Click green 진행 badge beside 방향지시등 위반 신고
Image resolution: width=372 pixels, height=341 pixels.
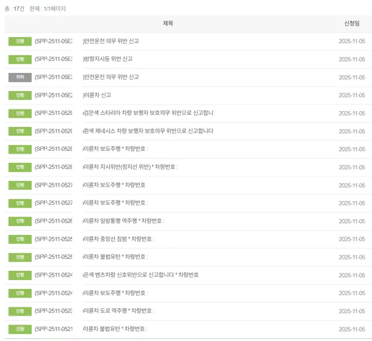click(x=20, y=59)
